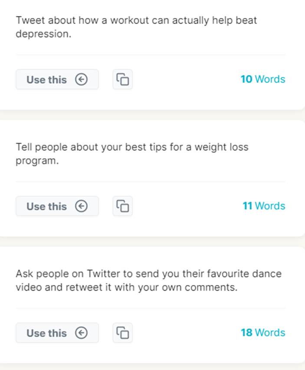Image resolution: width=305 pixels, height=370 pixels.
Task: Copy the workout depression tweet idea
Action: [x=123, y=79]
